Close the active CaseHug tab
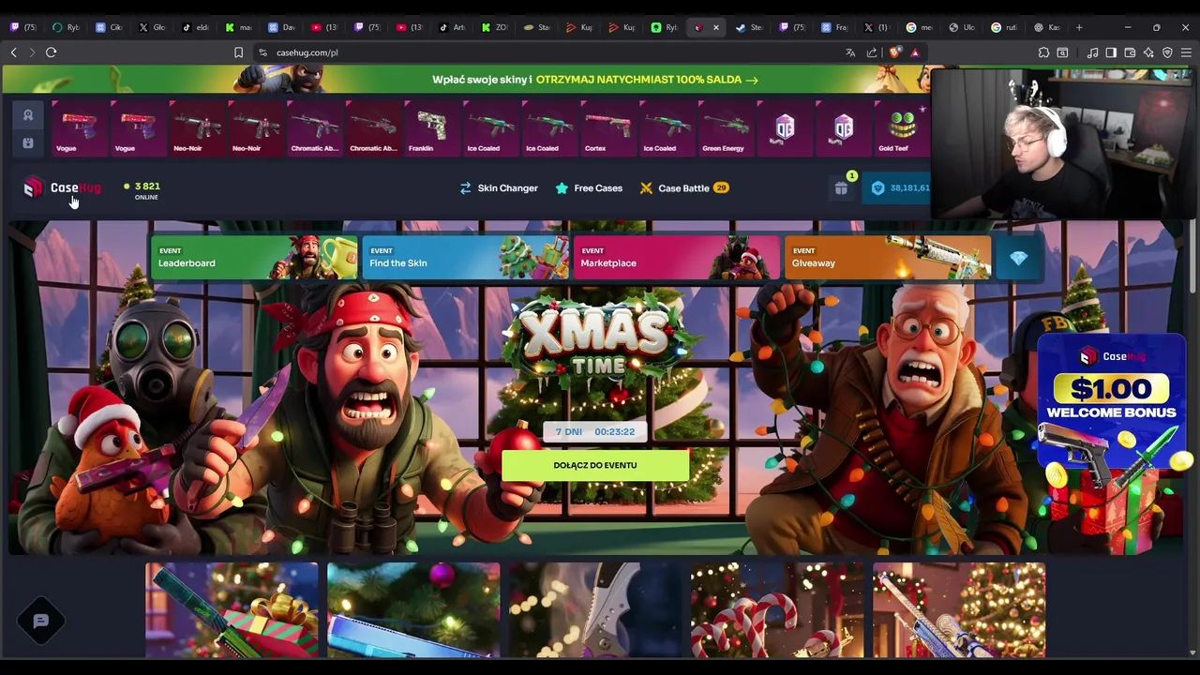Image resolution: width=1200 pixels, height=675 pixels. point(716,27)
